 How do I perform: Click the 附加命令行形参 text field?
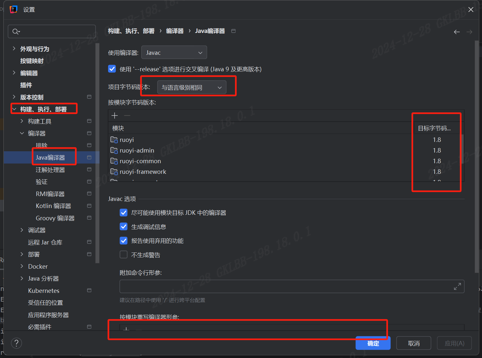pos(292,286)
